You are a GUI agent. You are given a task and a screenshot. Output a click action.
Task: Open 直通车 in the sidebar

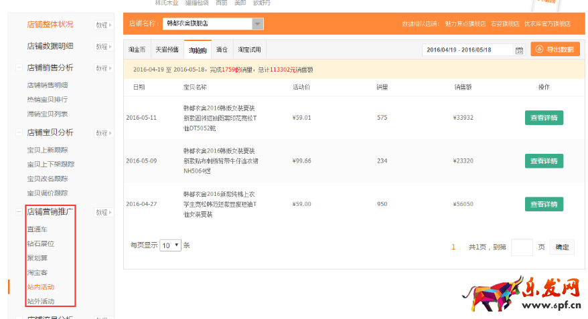37,229
